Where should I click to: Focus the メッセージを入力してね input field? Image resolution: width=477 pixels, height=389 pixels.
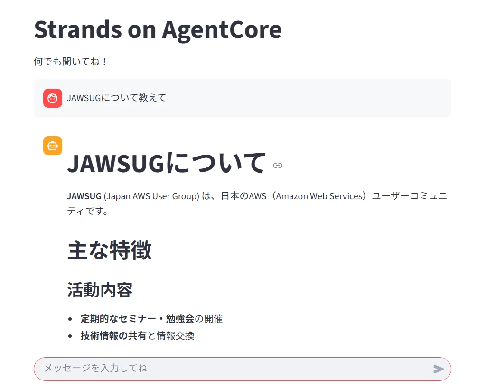(233, 368)
